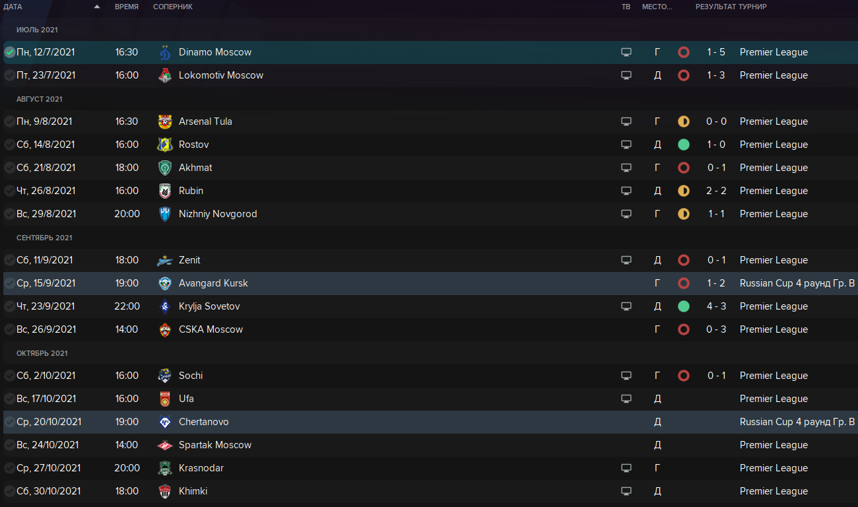Collapse the Октябрь 2021 month section
The image size is (858, 507).
42,353
